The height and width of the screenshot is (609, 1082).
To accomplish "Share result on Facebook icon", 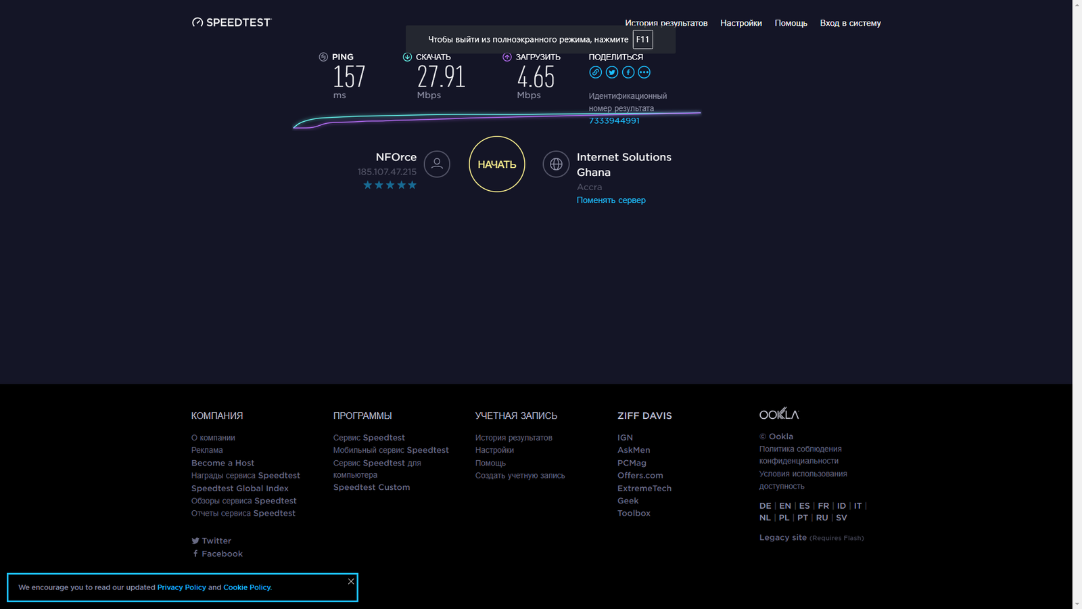I will click(x=628, y=72).
